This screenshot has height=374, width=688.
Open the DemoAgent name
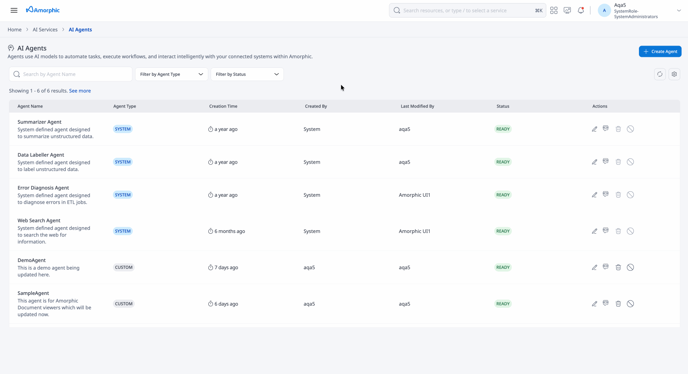pos(32,260)
